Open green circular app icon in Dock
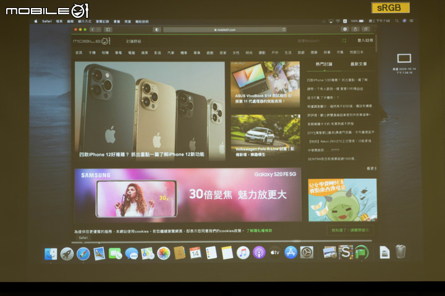 tap(362, 252)
